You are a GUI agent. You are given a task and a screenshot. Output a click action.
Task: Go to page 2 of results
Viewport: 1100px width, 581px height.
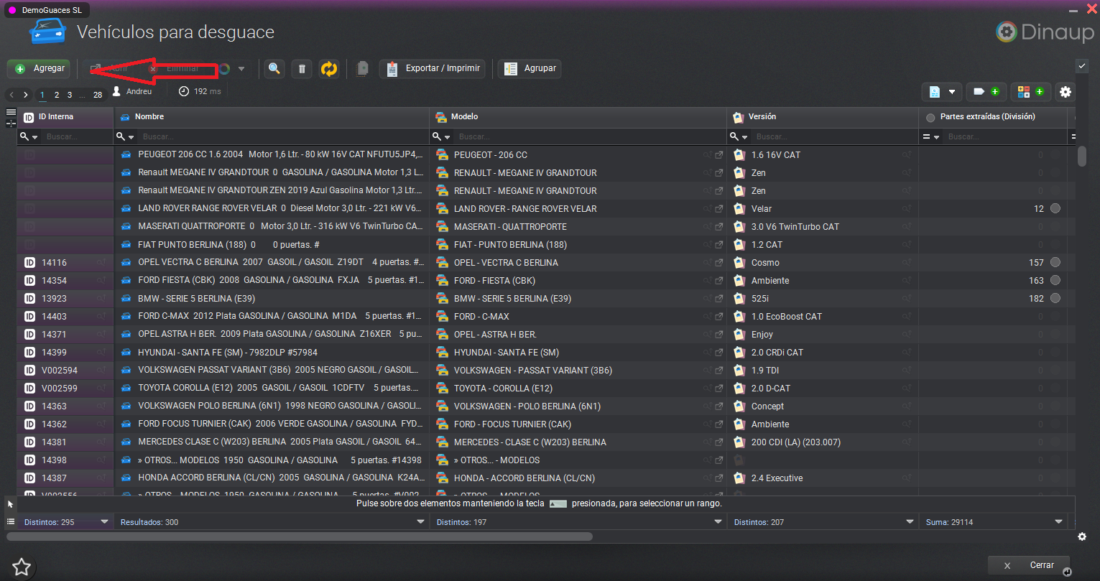click(57, 95)
